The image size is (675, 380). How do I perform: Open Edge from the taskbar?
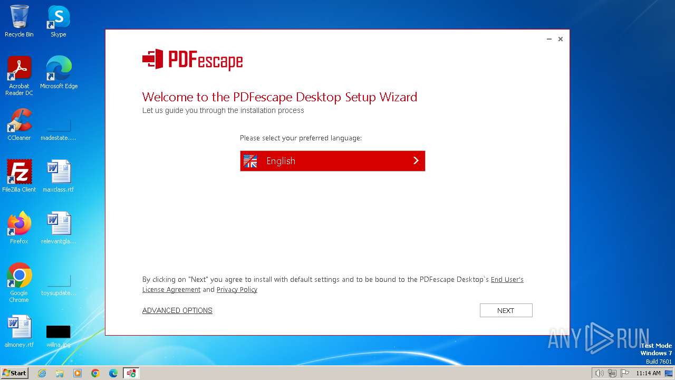coord(113,373)
